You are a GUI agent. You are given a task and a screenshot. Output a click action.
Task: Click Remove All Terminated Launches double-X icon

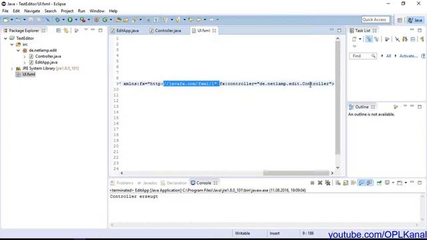[328, 183]
